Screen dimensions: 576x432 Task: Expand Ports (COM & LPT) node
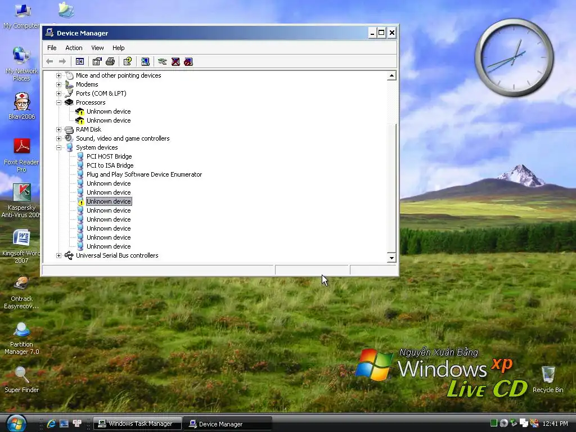pyautogui.click(x=58, y=94)
